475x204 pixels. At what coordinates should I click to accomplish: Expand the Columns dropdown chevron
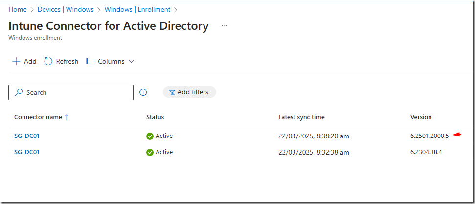click(131, 61)
